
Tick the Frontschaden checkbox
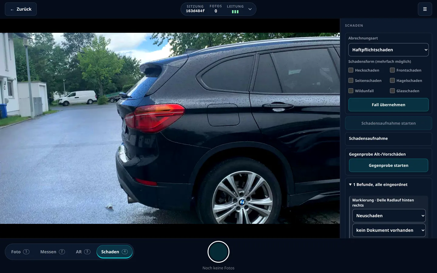click(392, 70)
